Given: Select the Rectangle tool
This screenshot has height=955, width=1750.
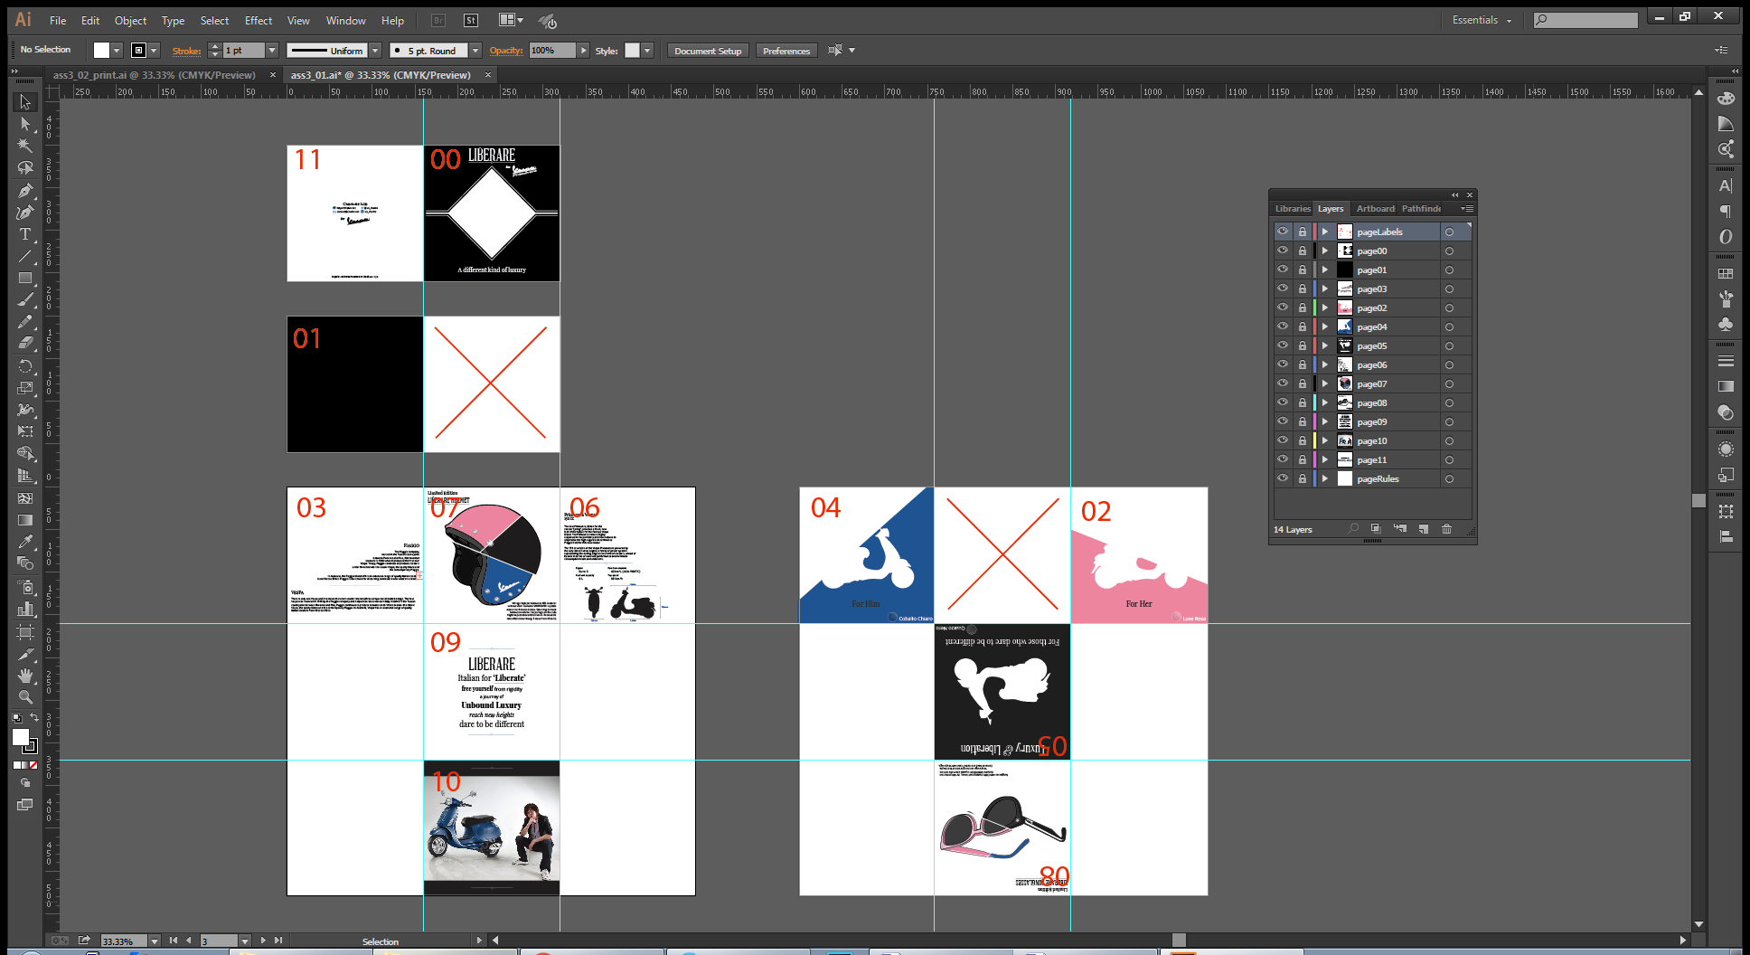Looking at the screenshot, I should point(25,279).
